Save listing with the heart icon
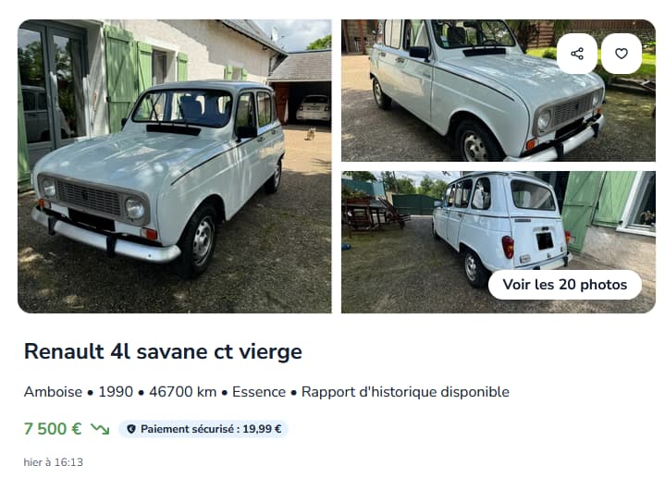Viewport: 665px width, 490px height. 622,54
